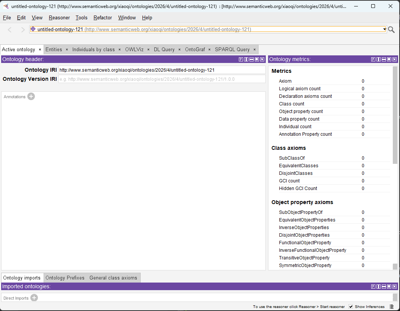The width and height of the screenshot is (400, 311).
Task: Switch to the SPARQL Query tab
Action: [x=232, y=50]
